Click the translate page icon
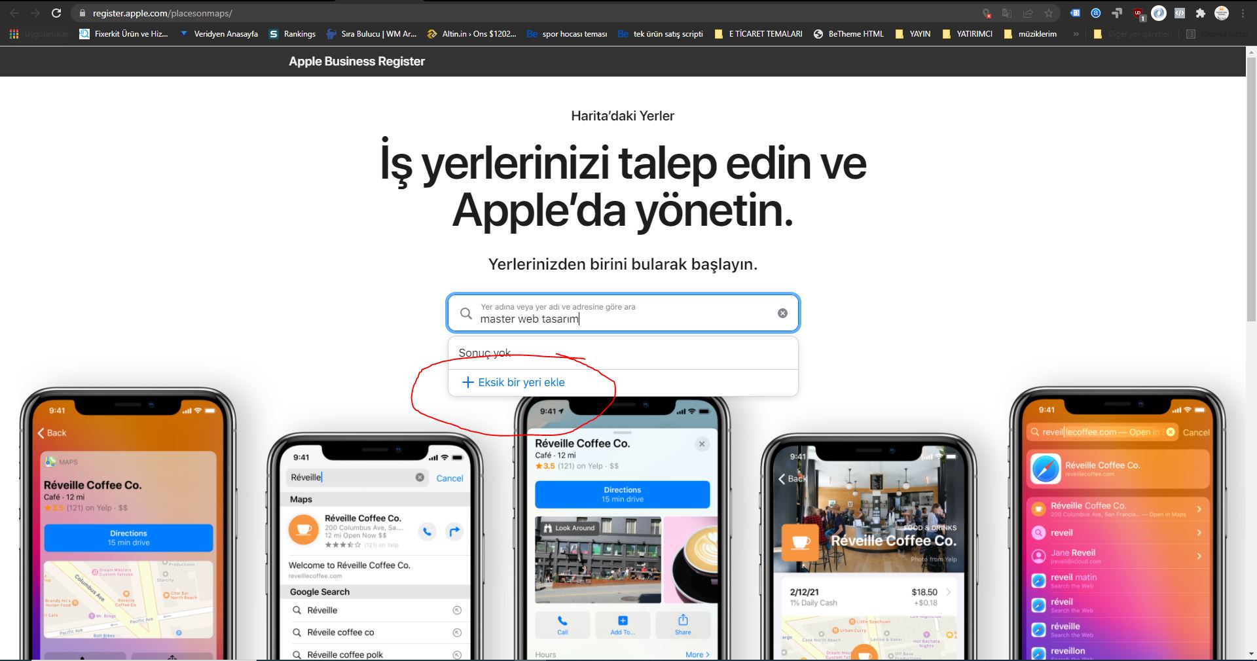1257x661 pixels. 1007,13
